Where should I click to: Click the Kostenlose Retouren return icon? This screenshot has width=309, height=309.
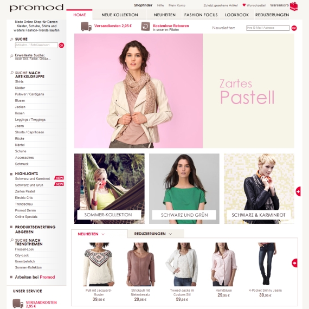[145, 27]
